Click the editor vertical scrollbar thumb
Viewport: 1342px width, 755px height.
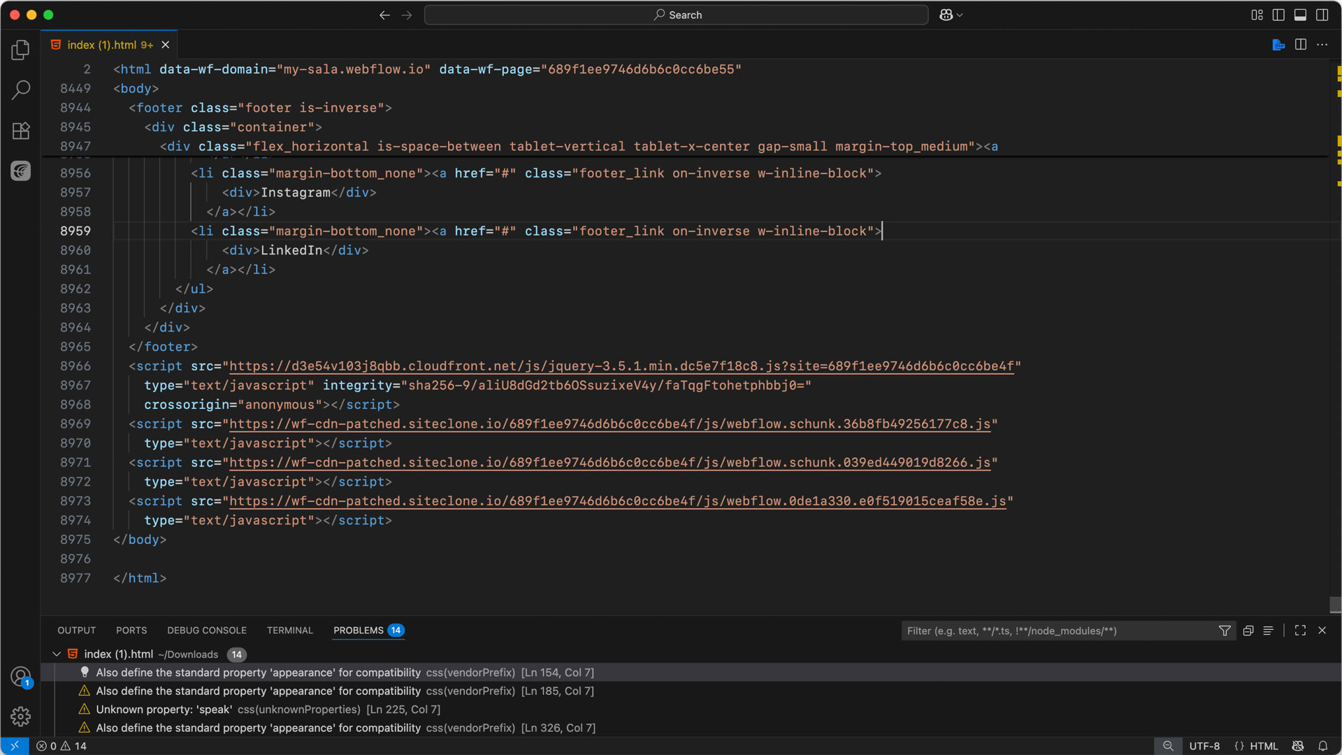pos(1335,604)
